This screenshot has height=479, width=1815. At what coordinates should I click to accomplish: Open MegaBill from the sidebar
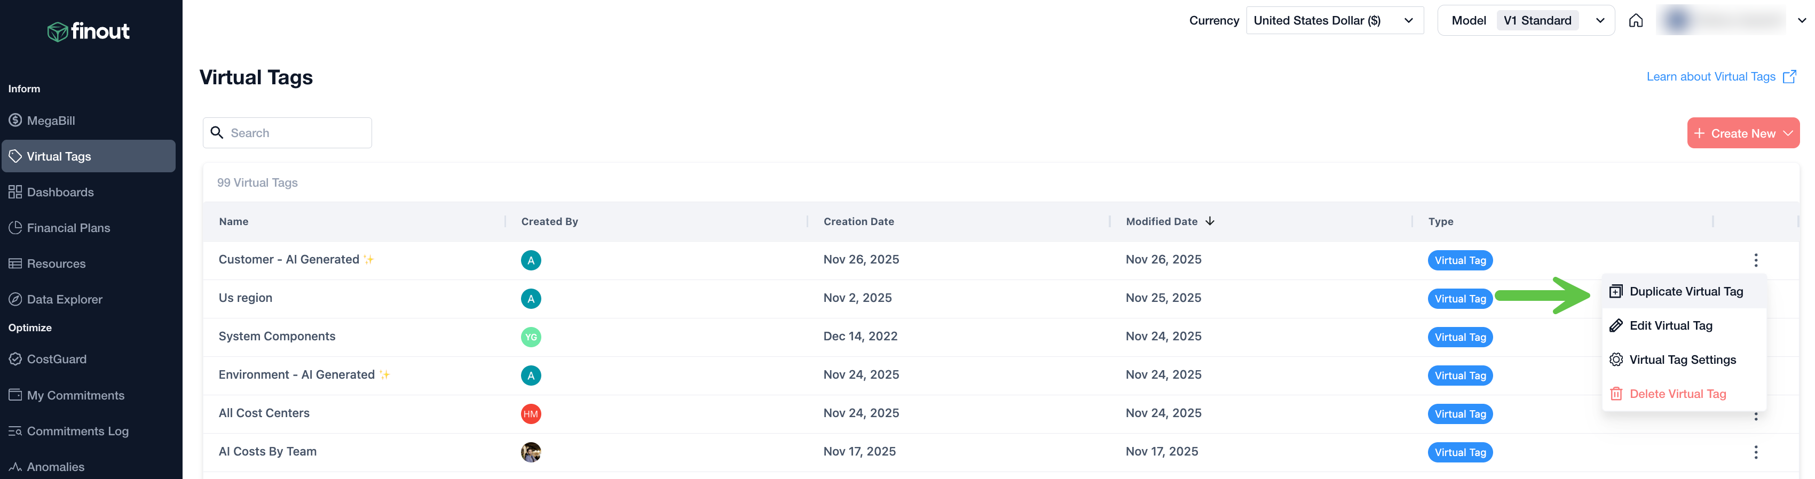point(51,121)
